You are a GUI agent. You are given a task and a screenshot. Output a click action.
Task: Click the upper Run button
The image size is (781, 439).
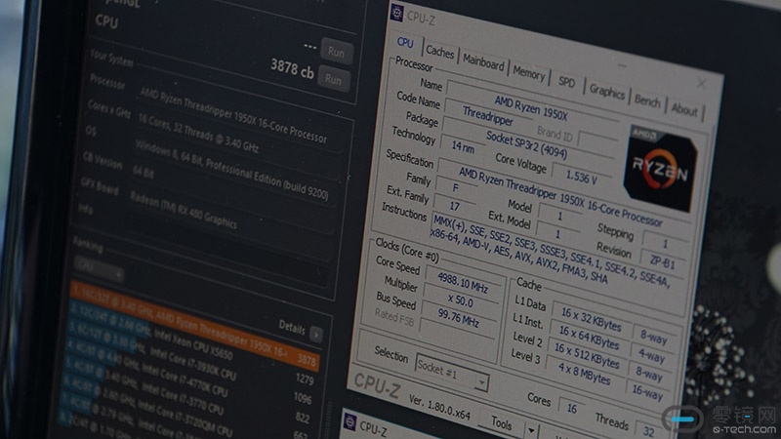[x=336, y=51]
